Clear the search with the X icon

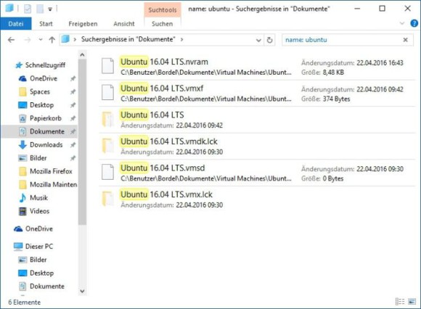[406, 40]
